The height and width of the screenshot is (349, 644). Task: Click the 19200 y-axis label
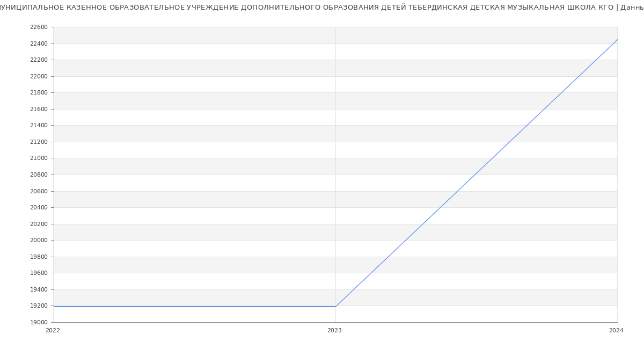pyautogui.click(x=39, y=306)
